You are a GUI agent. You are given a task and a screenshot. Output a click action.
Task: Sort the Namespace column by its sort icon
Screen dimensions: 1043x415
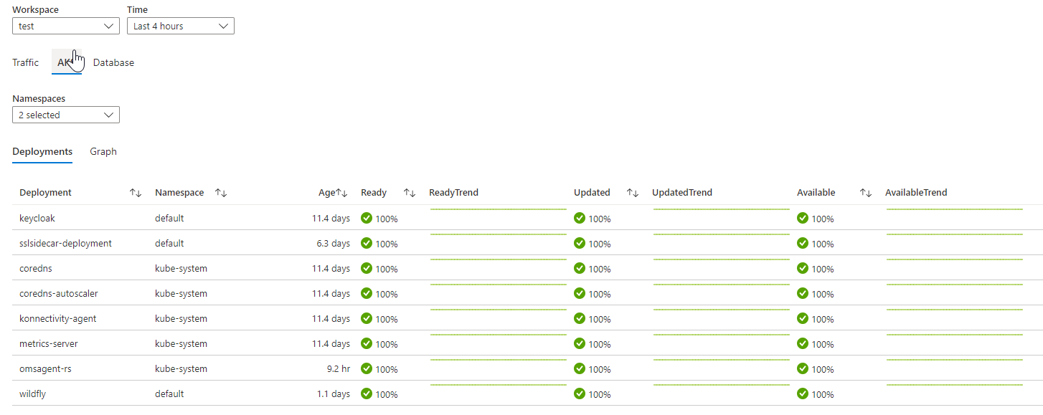point(222,192)
